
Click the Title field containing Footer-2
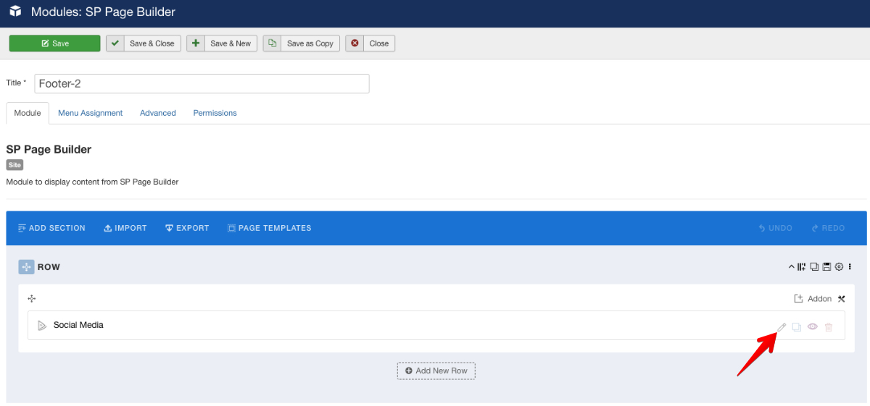click(202, 84)
